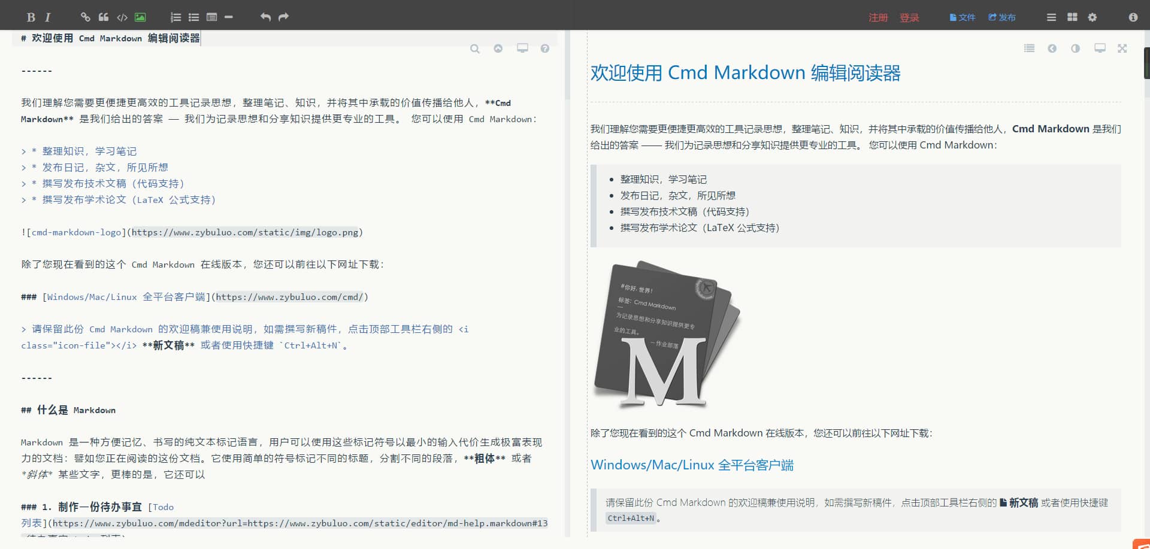Undo the last edit
This screenshot has height=549, width=1150.
tap(265, 17)
